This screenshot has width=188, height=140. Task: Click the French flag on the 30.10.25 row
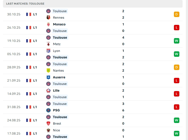tap(28, 14)
